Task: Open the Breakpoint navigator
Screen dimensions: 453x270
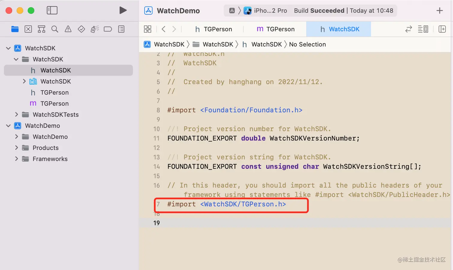Action: click(x=108, y=29)
